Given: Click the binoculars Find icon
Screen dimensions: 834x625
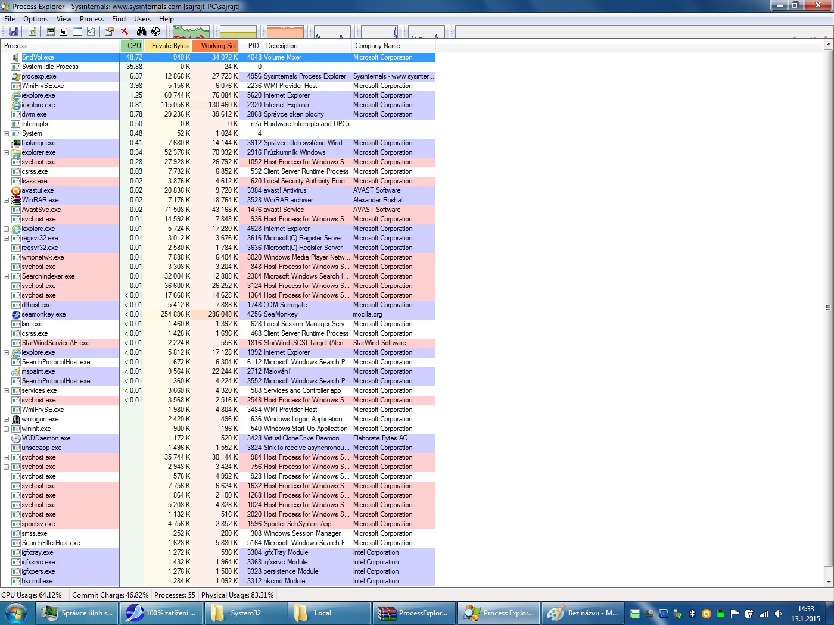Looking at the screenshot, I should pyautogui.click(x=141, y=32).
